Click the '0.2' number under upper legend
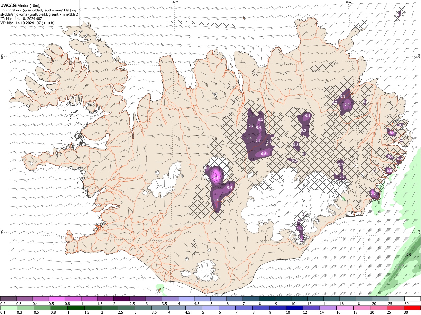This screenshot has height=315, width=421. (x=3, y=304)
